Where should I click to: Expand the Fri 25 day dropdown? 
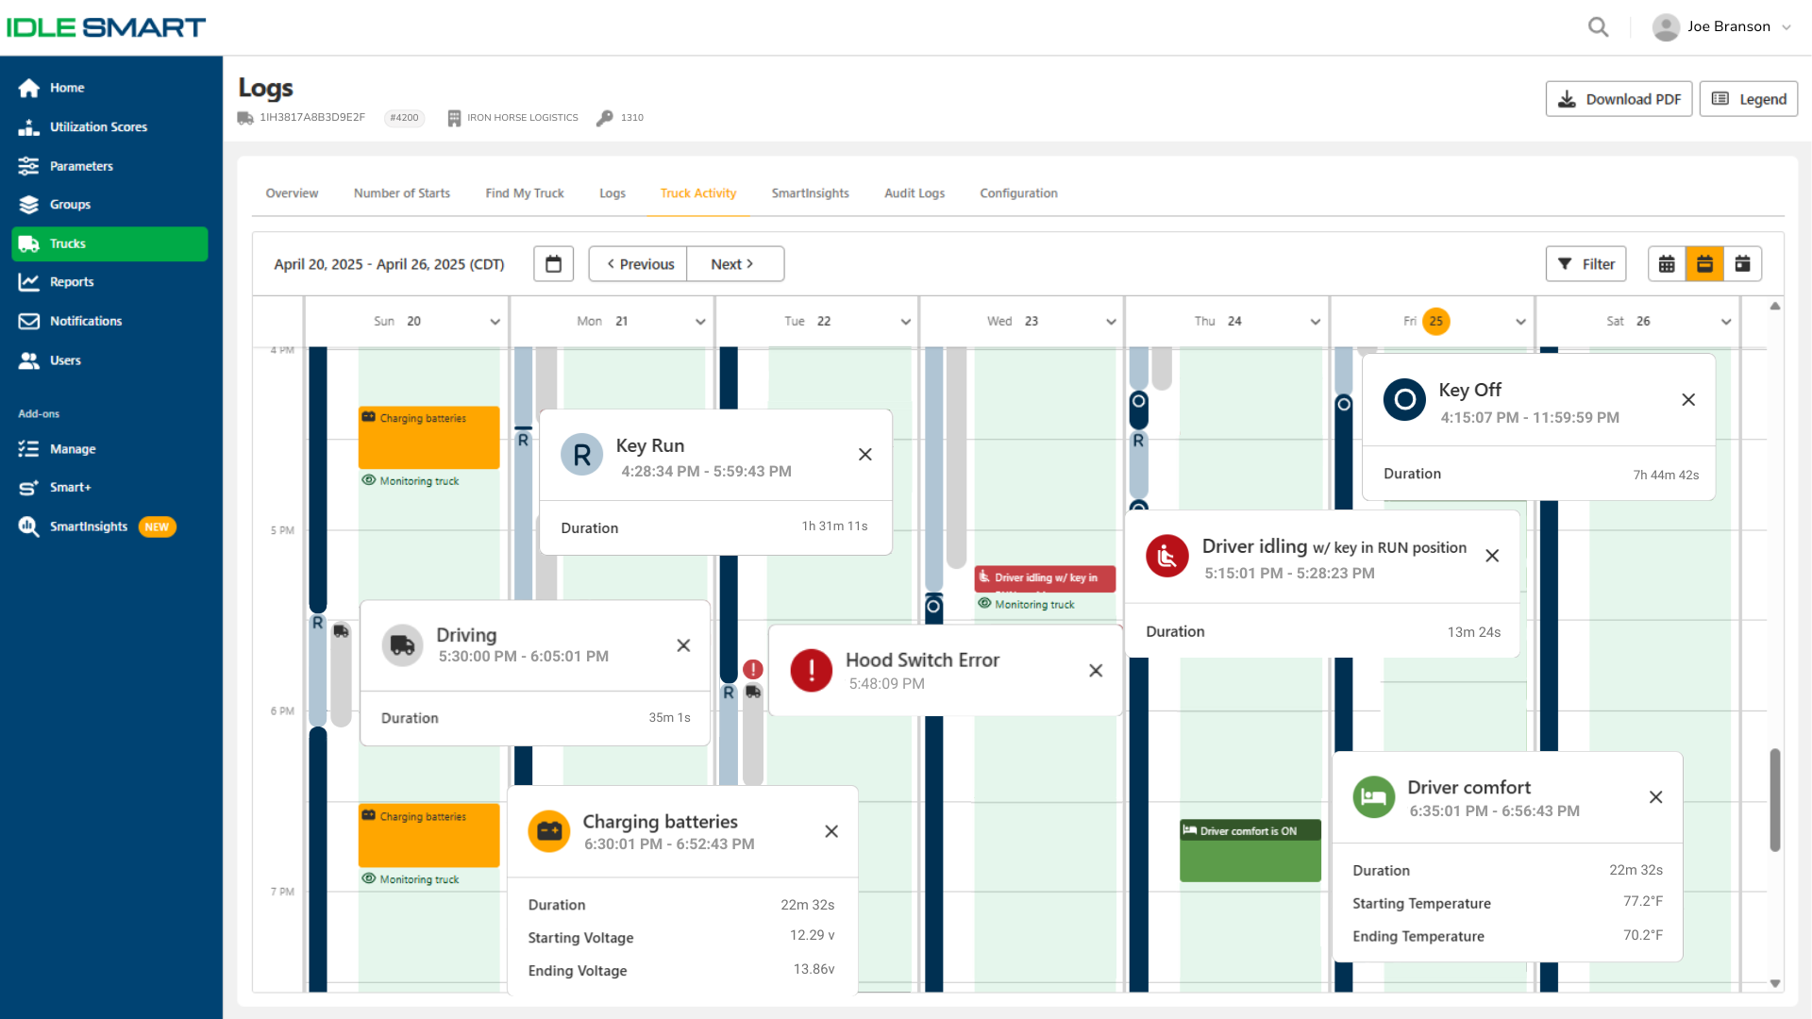(1520, 322)
